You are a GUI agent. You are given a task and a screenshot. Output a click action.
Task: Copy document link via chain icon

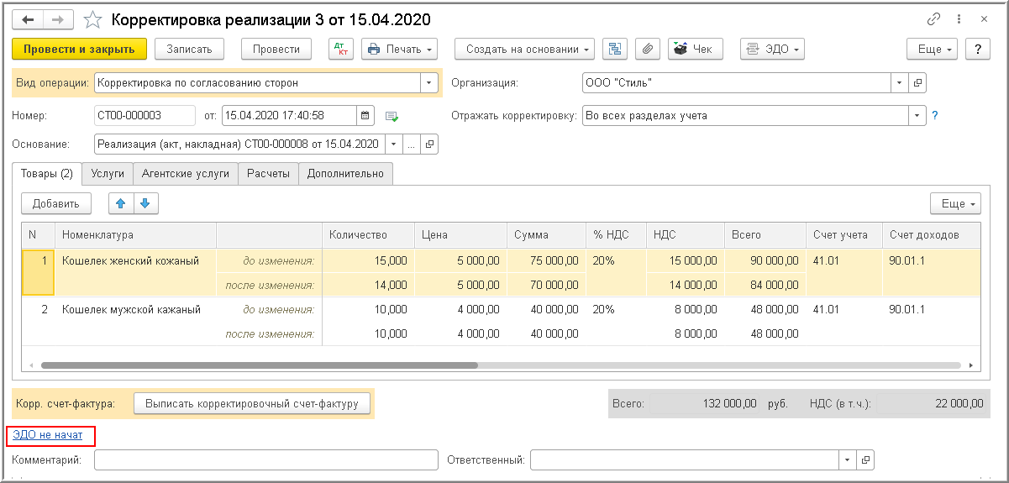(933, 19)
